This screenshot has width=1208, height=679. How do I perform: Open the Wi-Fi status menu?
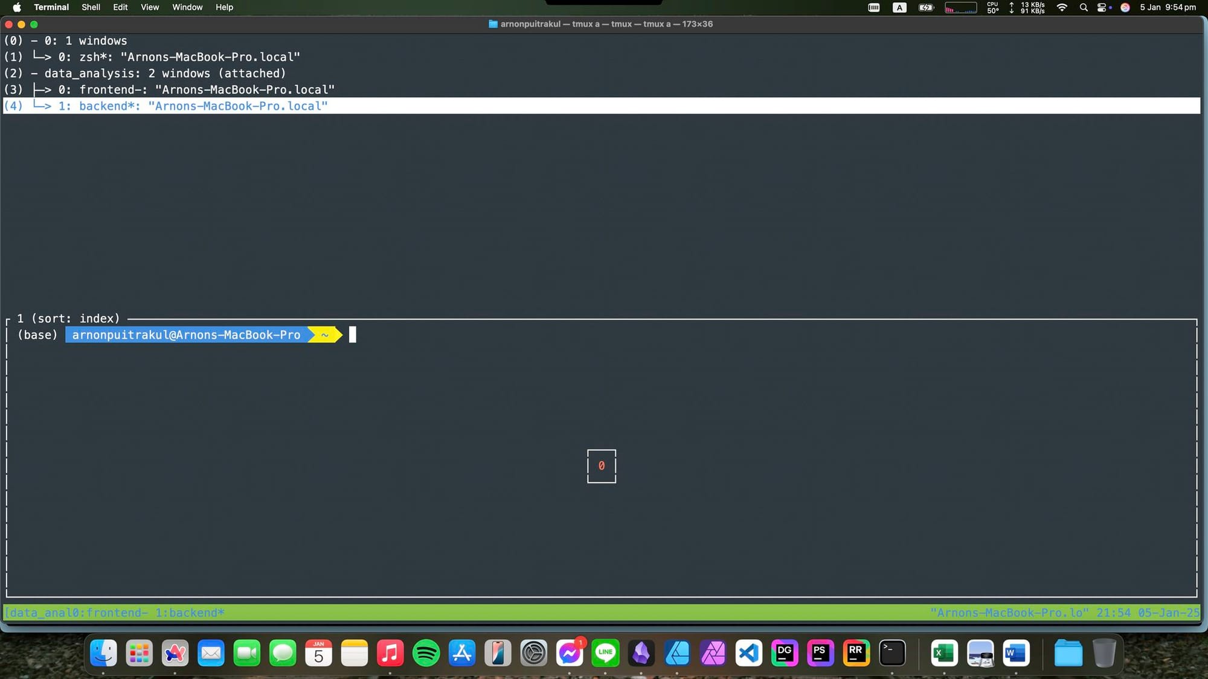[x=1062, y=7]
